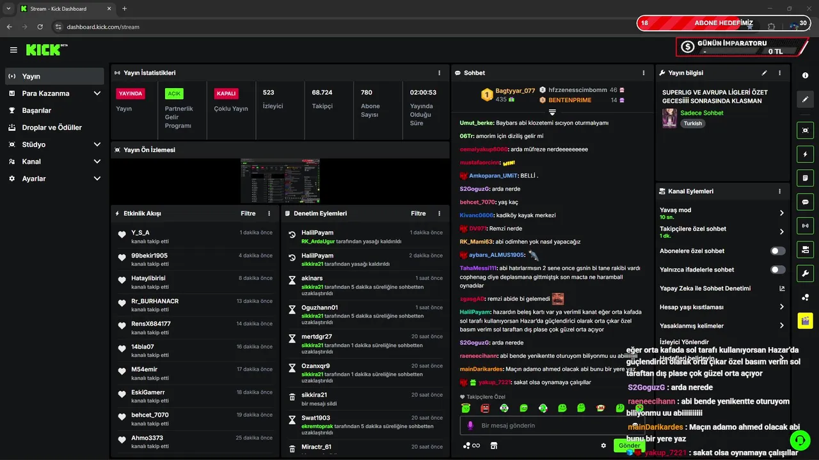This screenshot has width=819, height=460.
Task: Open the info icon in the right toolbar
Action: click(805, 75)
